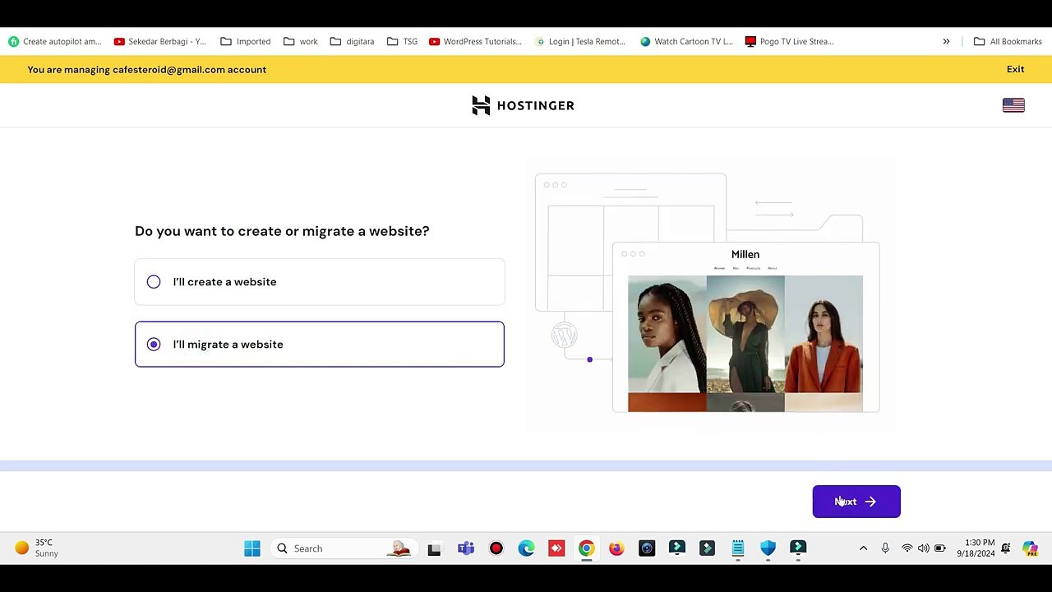Launch Firefox from the taskbar
1052x592 pixels.
[616, 548]
